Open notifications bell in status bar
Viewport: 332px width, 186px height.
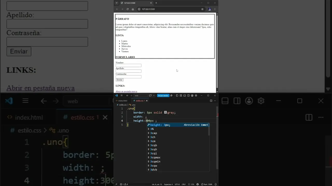[x=216, y=184]
